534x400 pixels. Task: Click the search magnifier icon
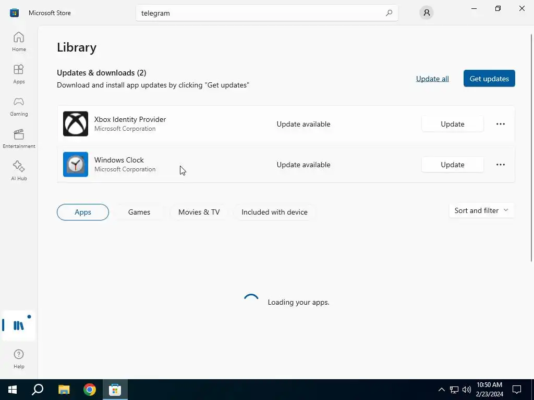pyautogui.click(x=389, y=13)
